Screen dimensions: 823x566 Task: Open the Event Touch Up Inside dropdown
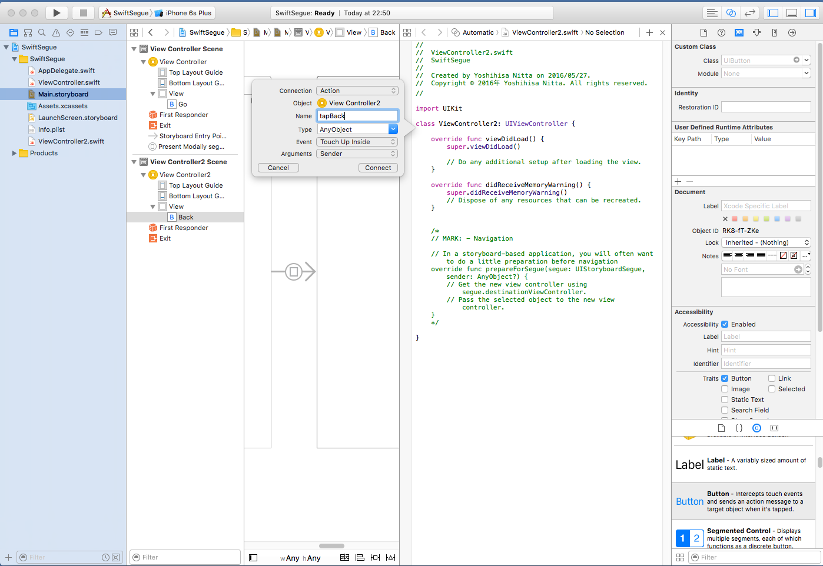point(357,142)
